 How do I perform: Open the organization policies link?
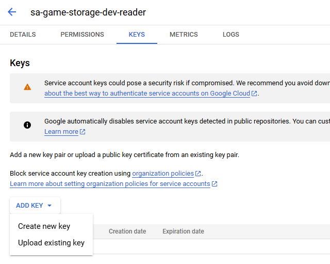coord(163,174)
